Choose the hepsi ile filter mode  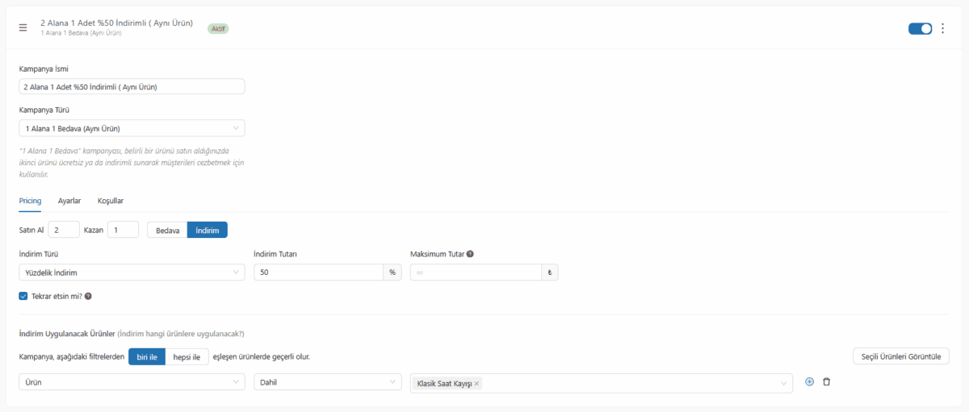187,356
